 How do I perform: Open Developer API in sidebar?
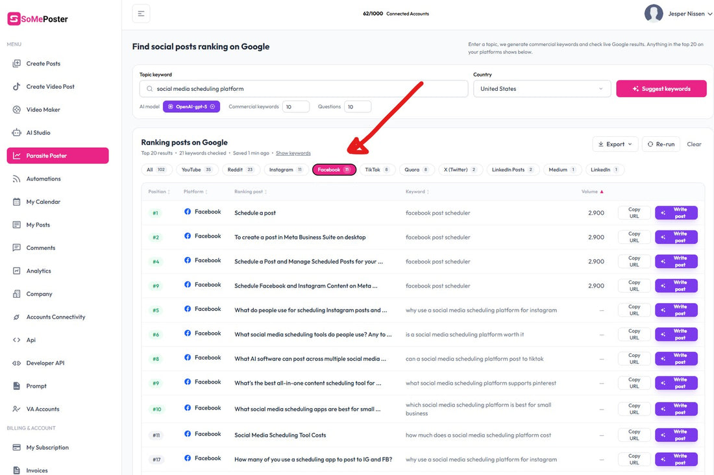pyautogui.click(x=45, y=363)
